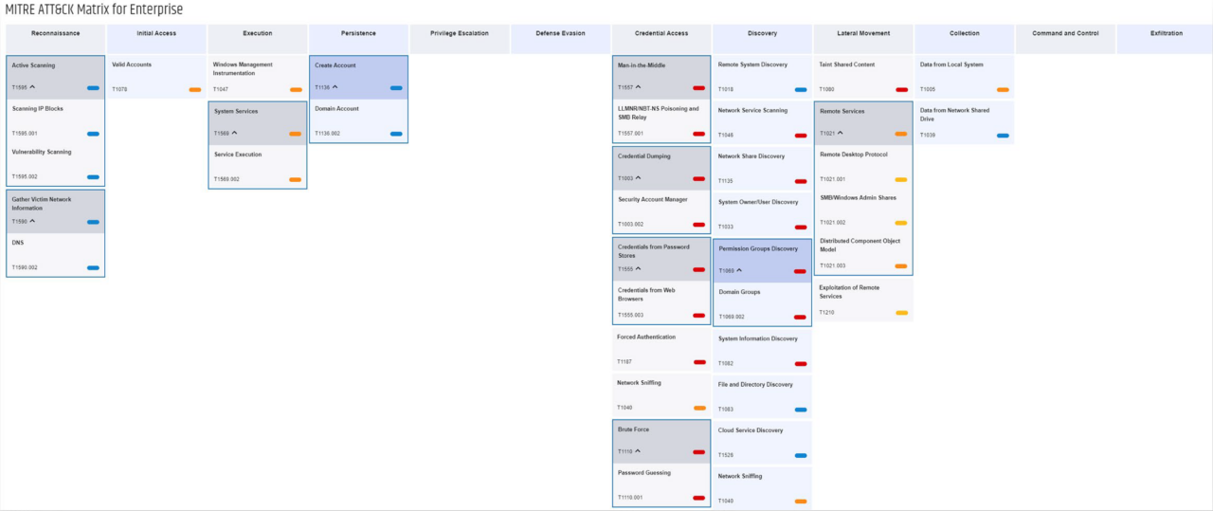Viewport: 1213px width, 511px height.
Task: Collapse the Brute Force T1110 chevron
Action: pyautogui.click(x=639, y=451)
